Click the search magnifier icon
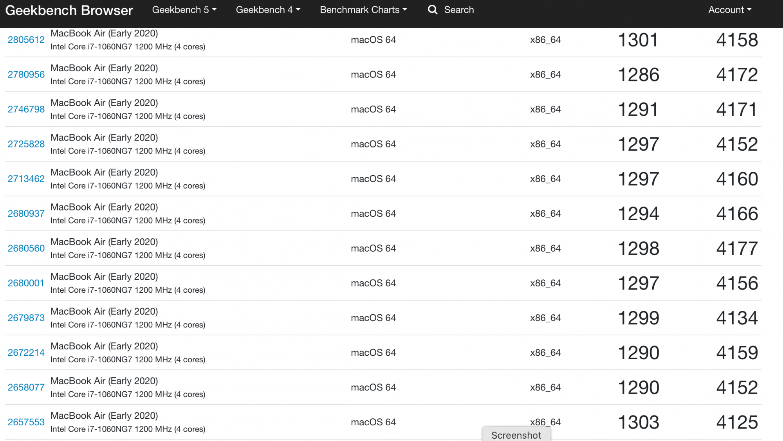This screenshot has width=783, height=441. [x=432, y=10]
